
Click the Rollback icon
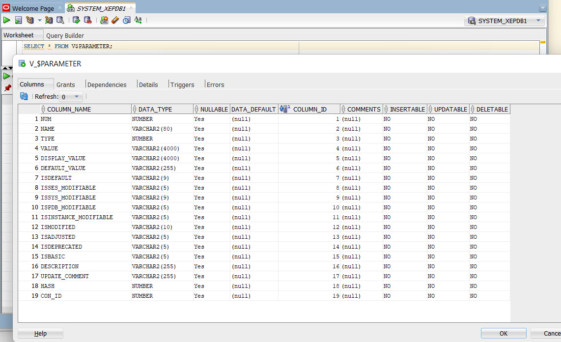point(87,20)
